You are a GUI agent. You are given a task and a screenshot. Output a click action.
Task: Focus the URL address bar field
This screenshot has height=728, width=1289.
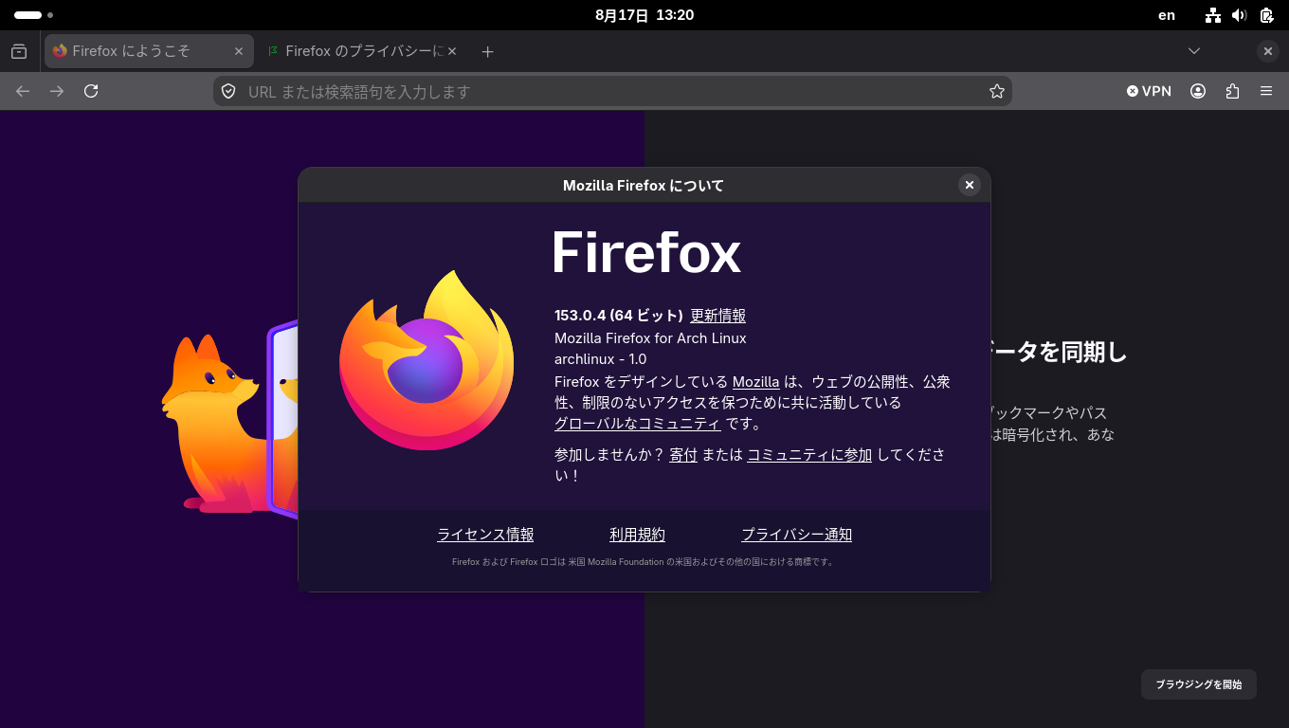pos(612,91)
